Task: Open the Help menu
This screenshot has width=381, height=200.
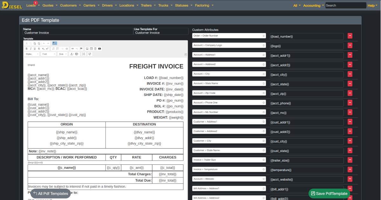Action: 372,5
